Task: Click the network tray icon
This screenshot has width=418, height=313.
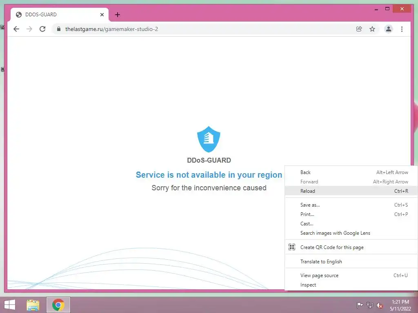Action: (x=370, y=305)
